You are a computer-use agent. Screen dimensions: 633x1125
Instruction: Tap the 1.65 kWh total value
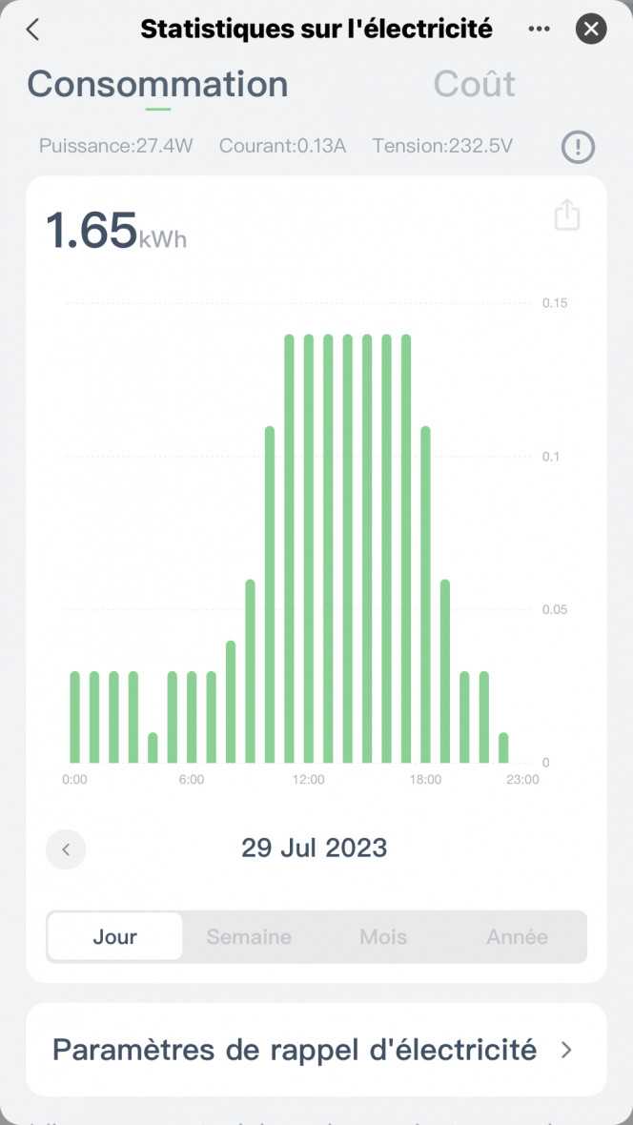(x=116, y=231)
